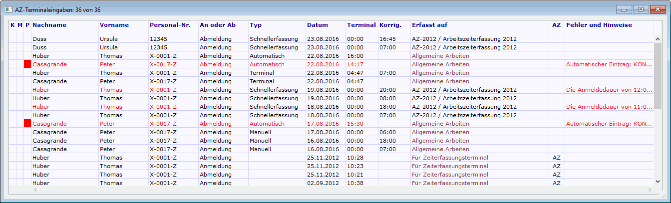This screenshot has height=203, width=671.
Task: Click the Typ column header
Action: coord(256,25)
